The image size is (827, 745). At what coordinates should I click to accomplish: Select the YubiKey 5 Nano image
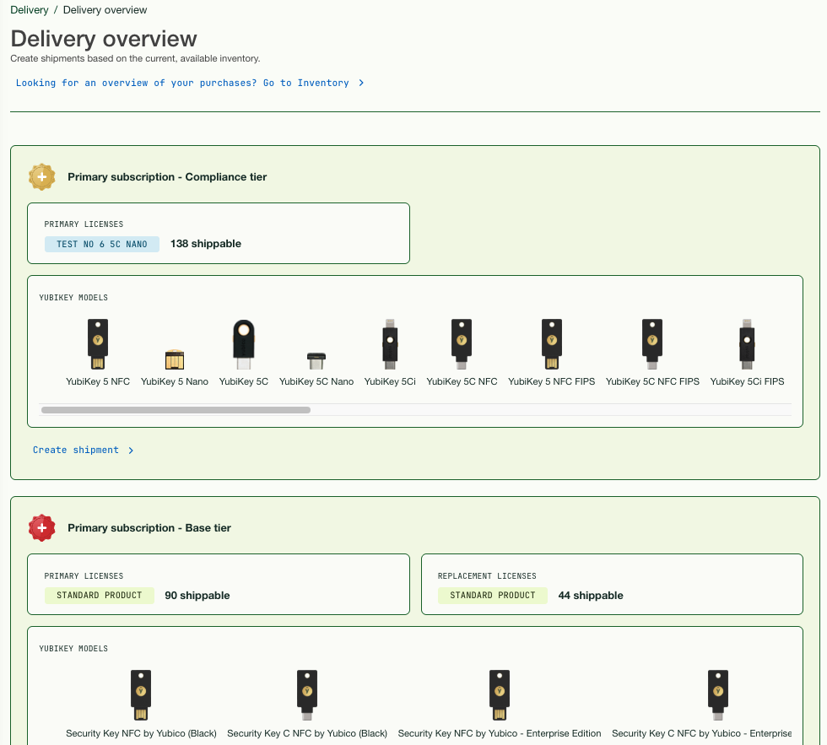pos(175,359)
